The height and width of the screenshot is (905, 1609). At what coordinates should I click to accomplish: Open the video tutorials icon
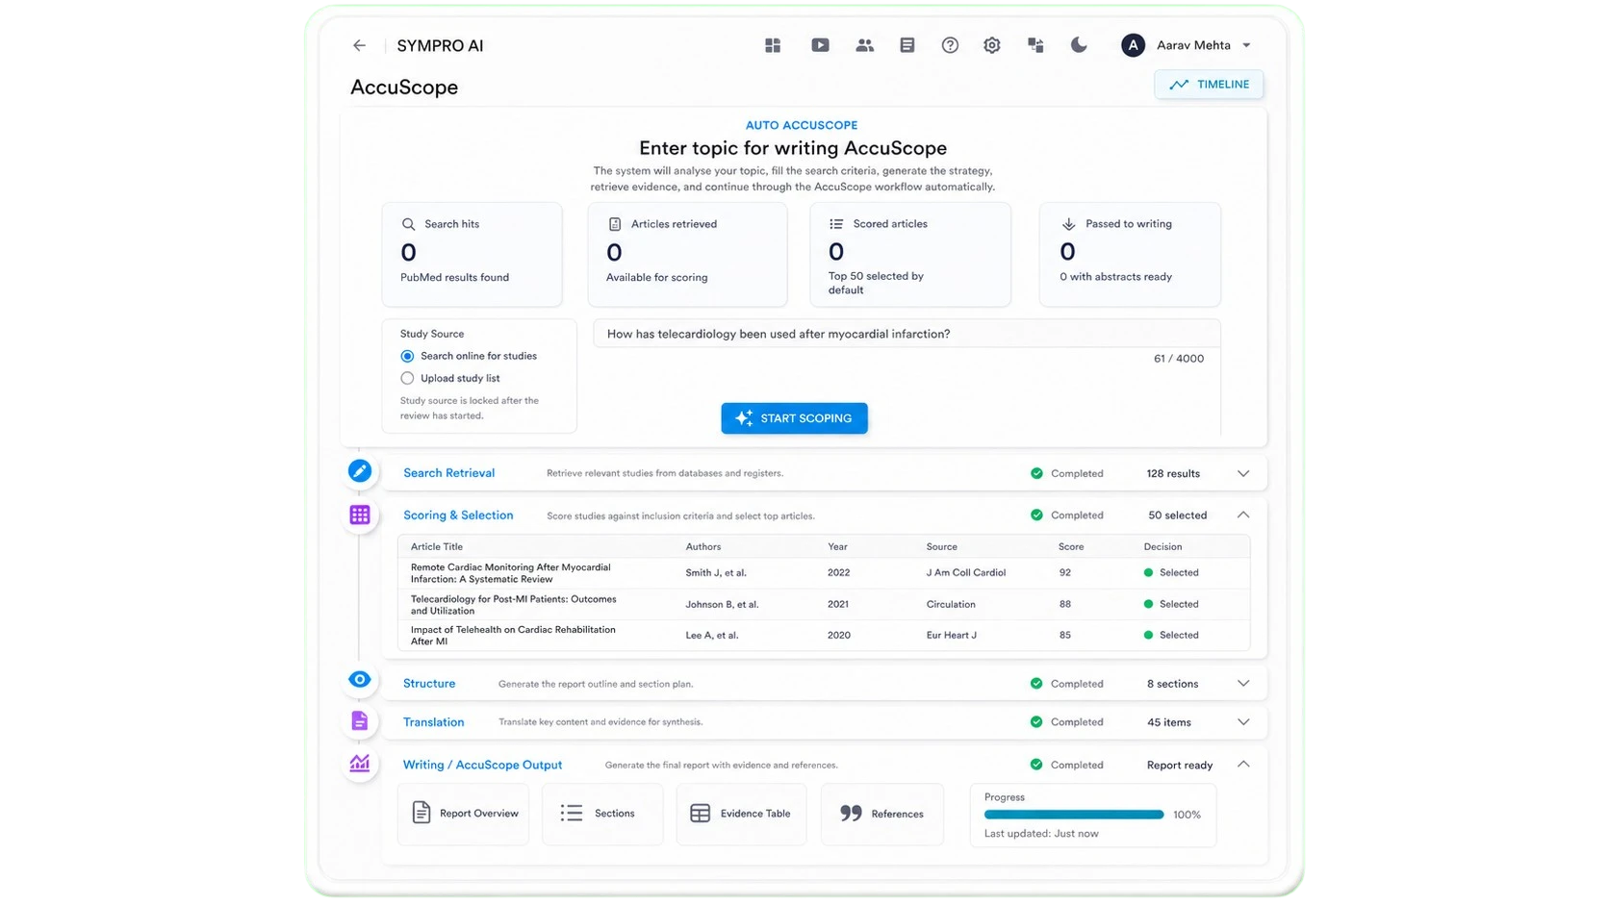click(x=820, y=45)
